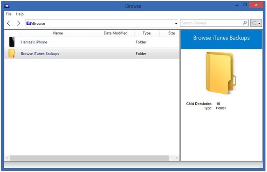Sort by the Type column header

[x=147, y=33]
